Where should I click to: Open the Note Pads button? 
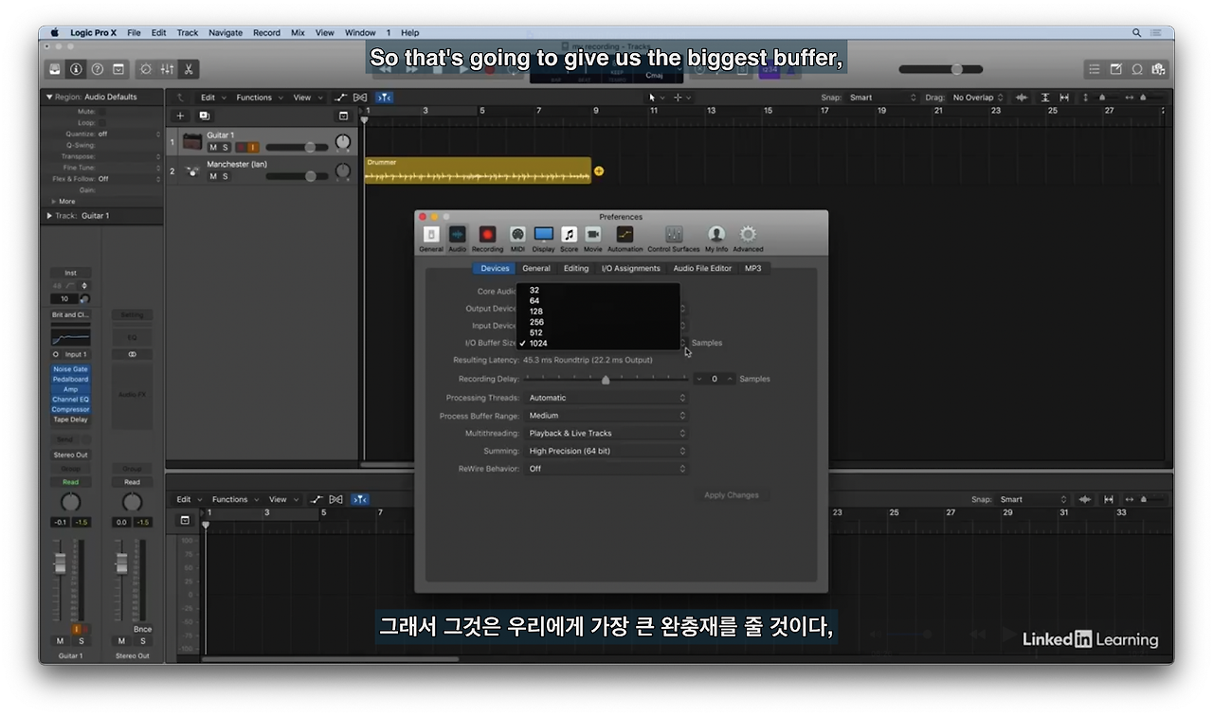[x=1115, y=69]
